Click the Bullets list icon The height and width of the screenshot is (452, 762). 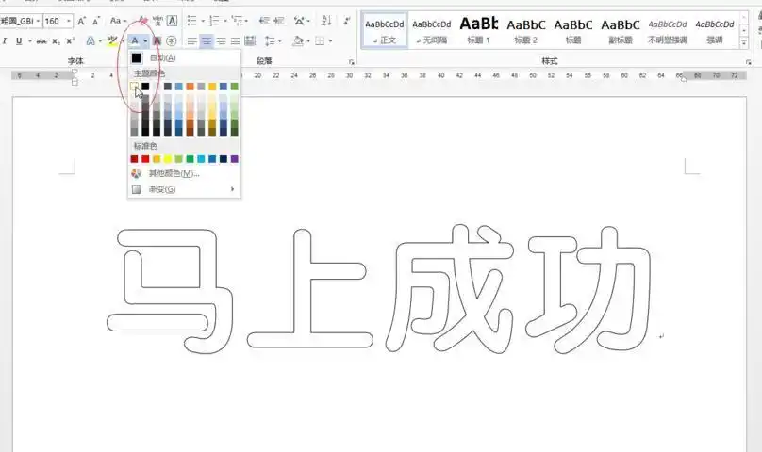click(192, 21)
